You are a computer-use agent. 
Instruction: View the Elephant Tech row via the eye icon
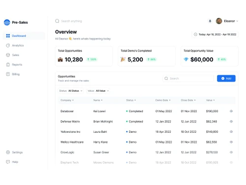click(x=231, y=163)
